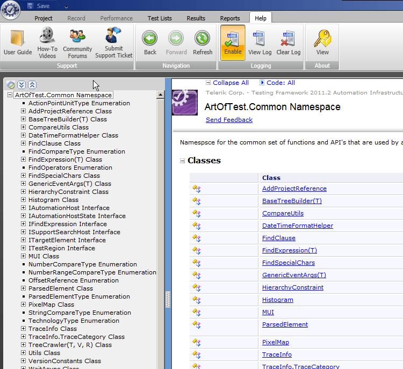The width and height of the screenshot is (403, 369).
Task: Toggle the Enable logging button
Action: (x=233, y=42)
